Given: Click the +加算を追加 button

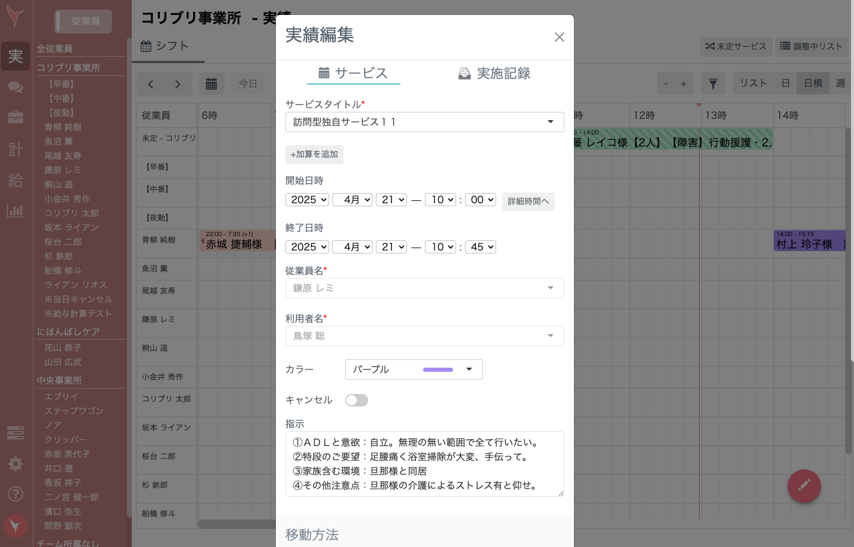Looking at the screenshot, I should click(314, 154).
